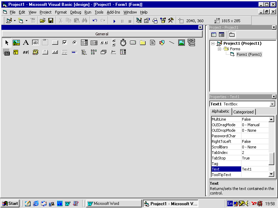Switch to the Alphabetic properties tab
This screenshot has height=208, width=278.
coord(220,111)
